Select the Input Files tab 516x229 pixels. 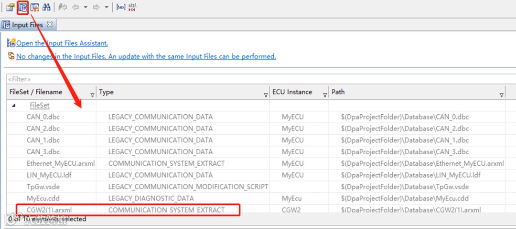click(x=27, y=25)
